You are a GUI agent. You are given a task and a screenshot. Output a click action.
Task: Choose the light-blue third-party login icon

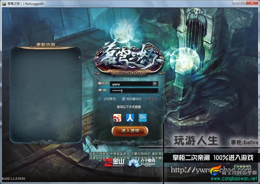click(142, 118)
